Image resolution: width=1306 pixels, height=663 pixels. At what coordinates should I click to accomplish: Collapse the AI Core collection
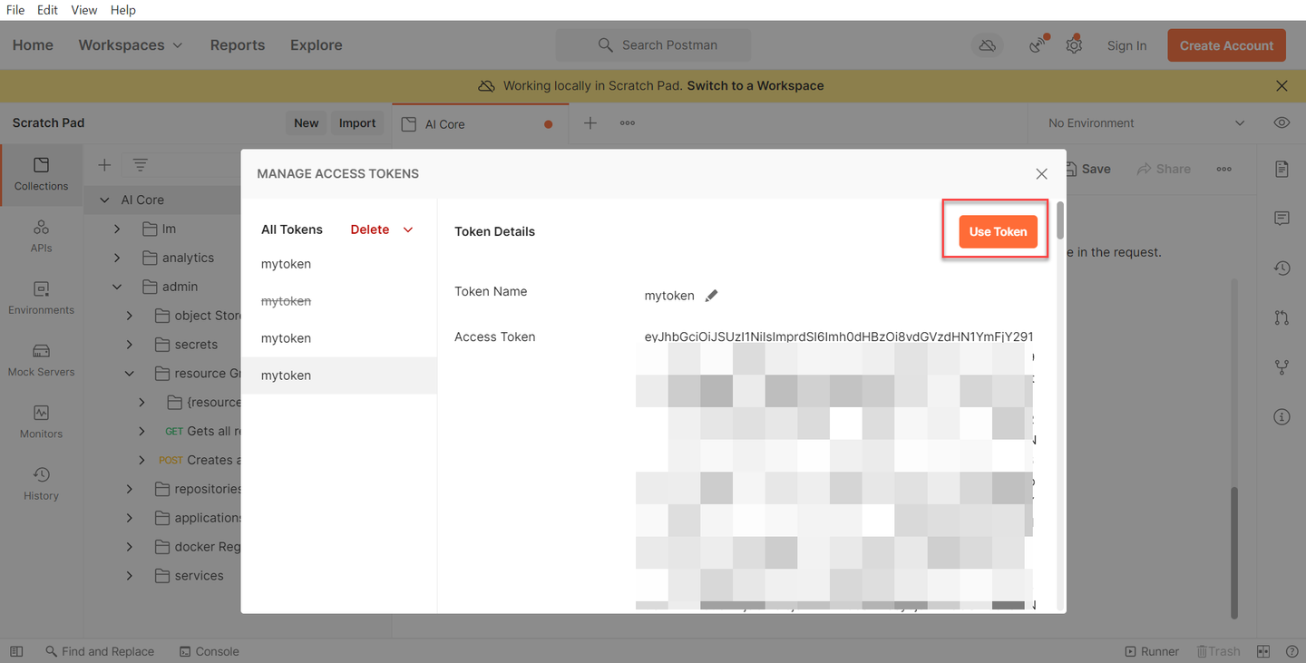(103, 200)
